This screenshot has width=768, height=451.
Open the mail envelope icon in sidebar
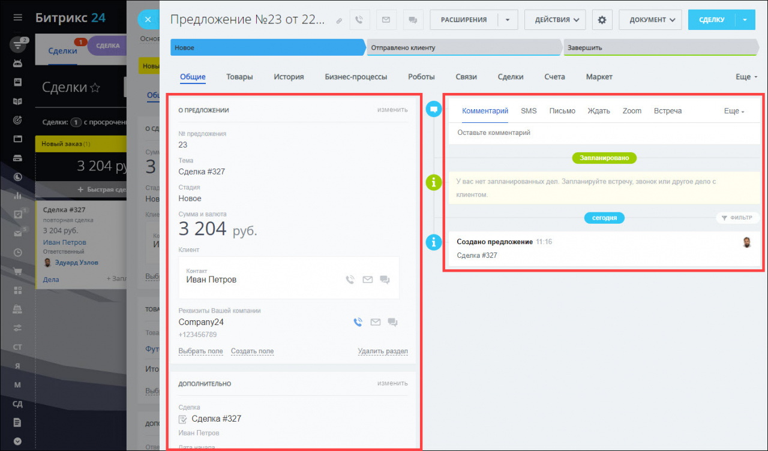coord(17,233)
